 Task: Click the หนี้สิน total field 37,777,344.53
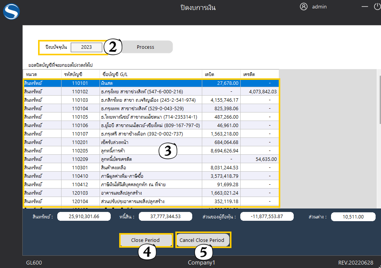(x=165, y=217)
